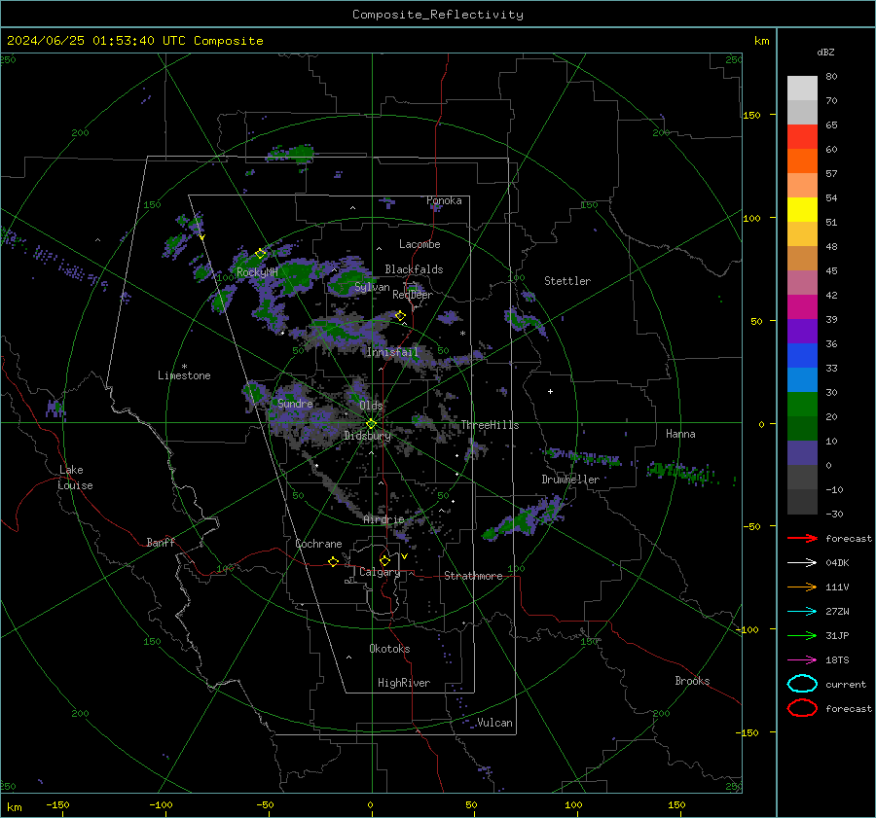Click the -150 label on bottom axis
876x818 pixels.
(57, 804)
